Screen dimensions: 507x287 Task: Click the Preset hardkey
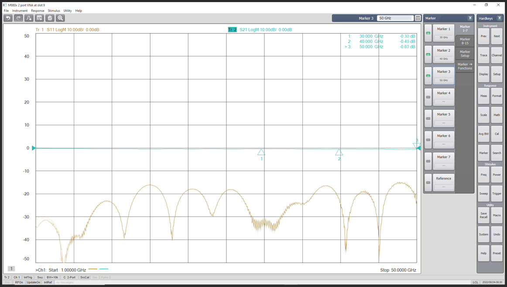pyautogui.click(x=497, y=253)
